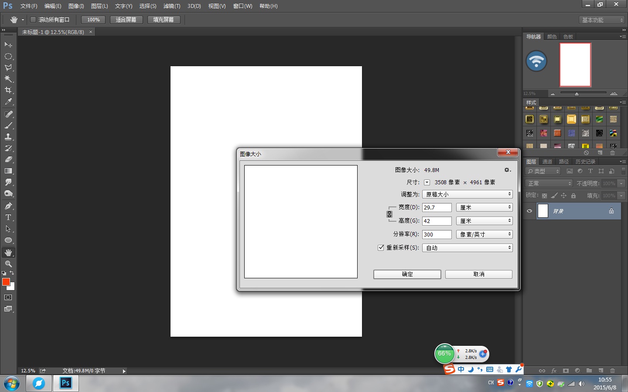Click the 取消 button

(x=478, y=274)
